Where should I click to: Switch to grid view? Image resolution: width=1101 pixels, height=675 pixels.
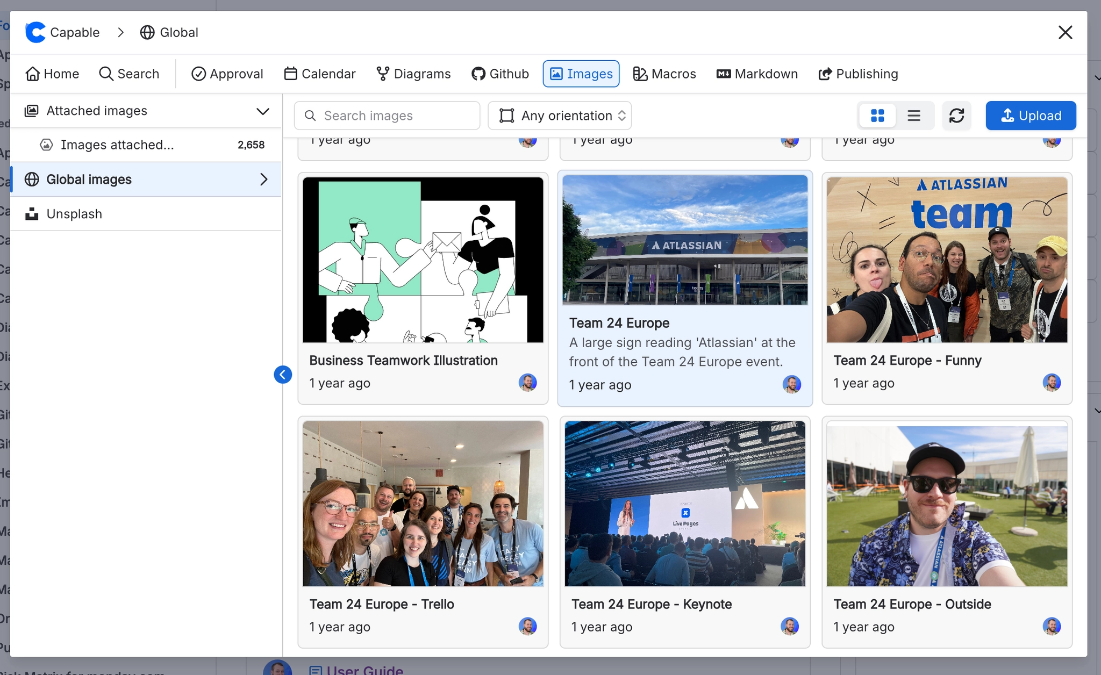tap(877, 116)
